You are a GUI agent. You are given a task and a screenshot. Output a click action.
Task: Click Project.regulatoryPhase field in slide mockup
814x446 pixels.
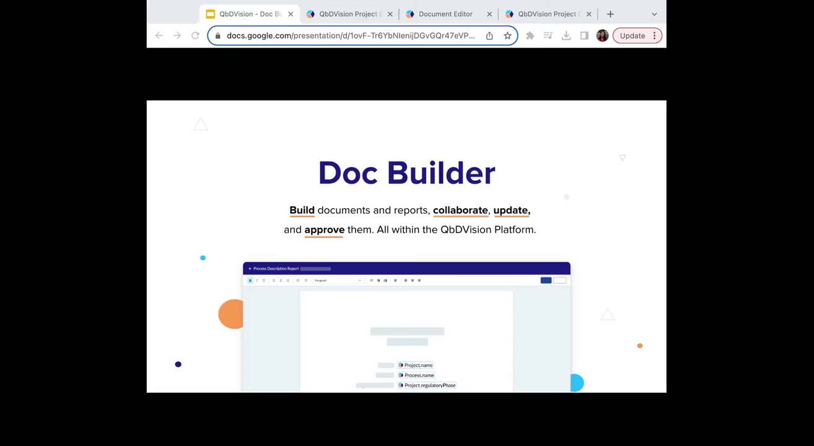(427, 385)
